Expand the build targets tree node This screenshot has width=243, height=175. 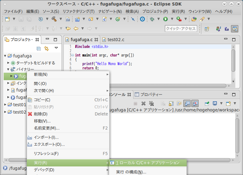tap(8, 63)
